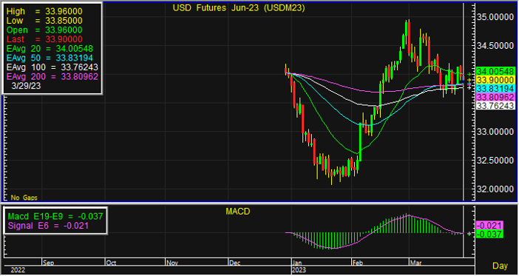Click the EAvg 100 = 33.76243 legend entry

pyautogui.click(x=52, y=67)
